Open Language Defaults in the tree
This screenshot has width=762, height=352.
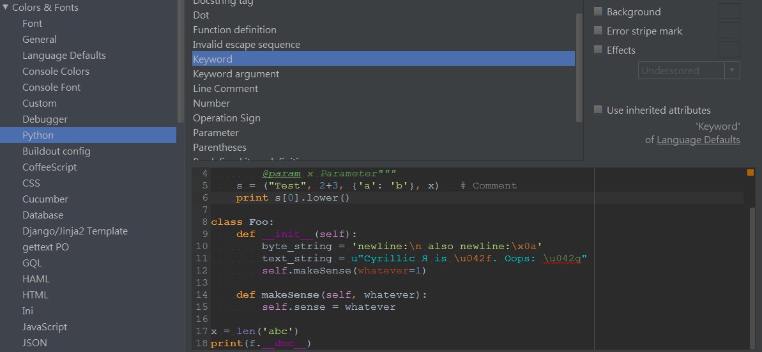[x=64, y=56]
